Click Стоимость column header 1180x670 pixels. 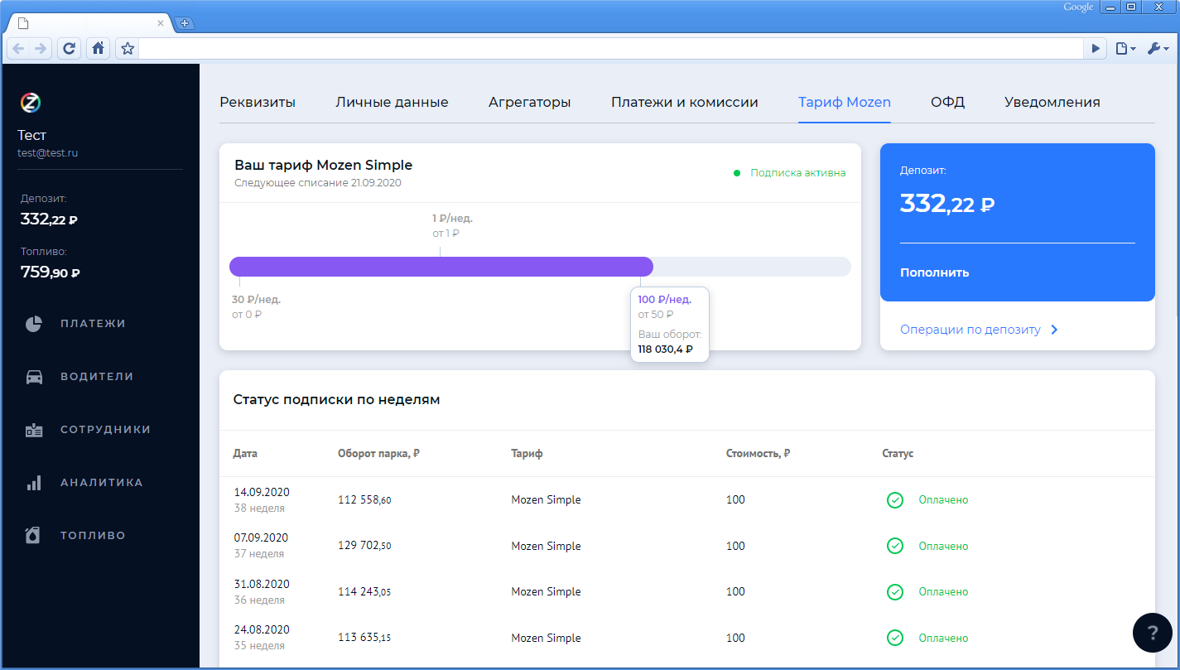758,454
